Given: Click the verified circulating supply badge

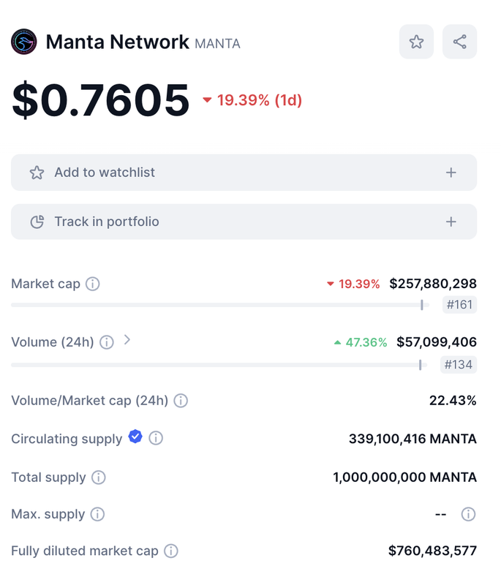Looking at the screenshot, I should [135, 436].
